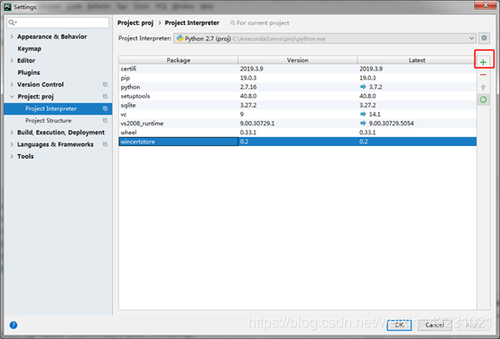The height and width of the screenshot is (339, 500).
Task: Click the copy icon beside Languages & Frameworks
Action: click(105, 144)
